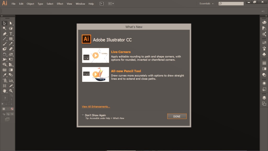The width and height of the screenshot is (268, 151).
Task: Open the Effect menu
Action: click(x=60, y=4)
